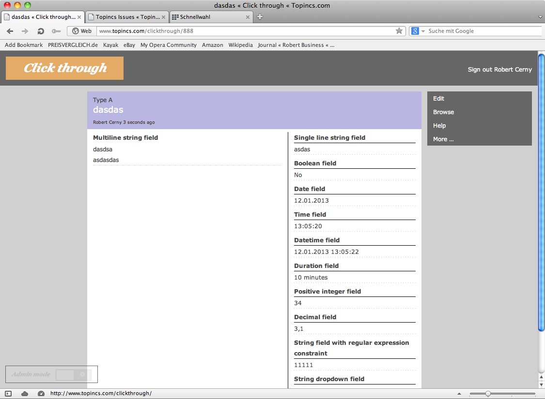Expand the closed tabs list arrow
This screenshot has width=545, height=399.
(x=540, y=17)
